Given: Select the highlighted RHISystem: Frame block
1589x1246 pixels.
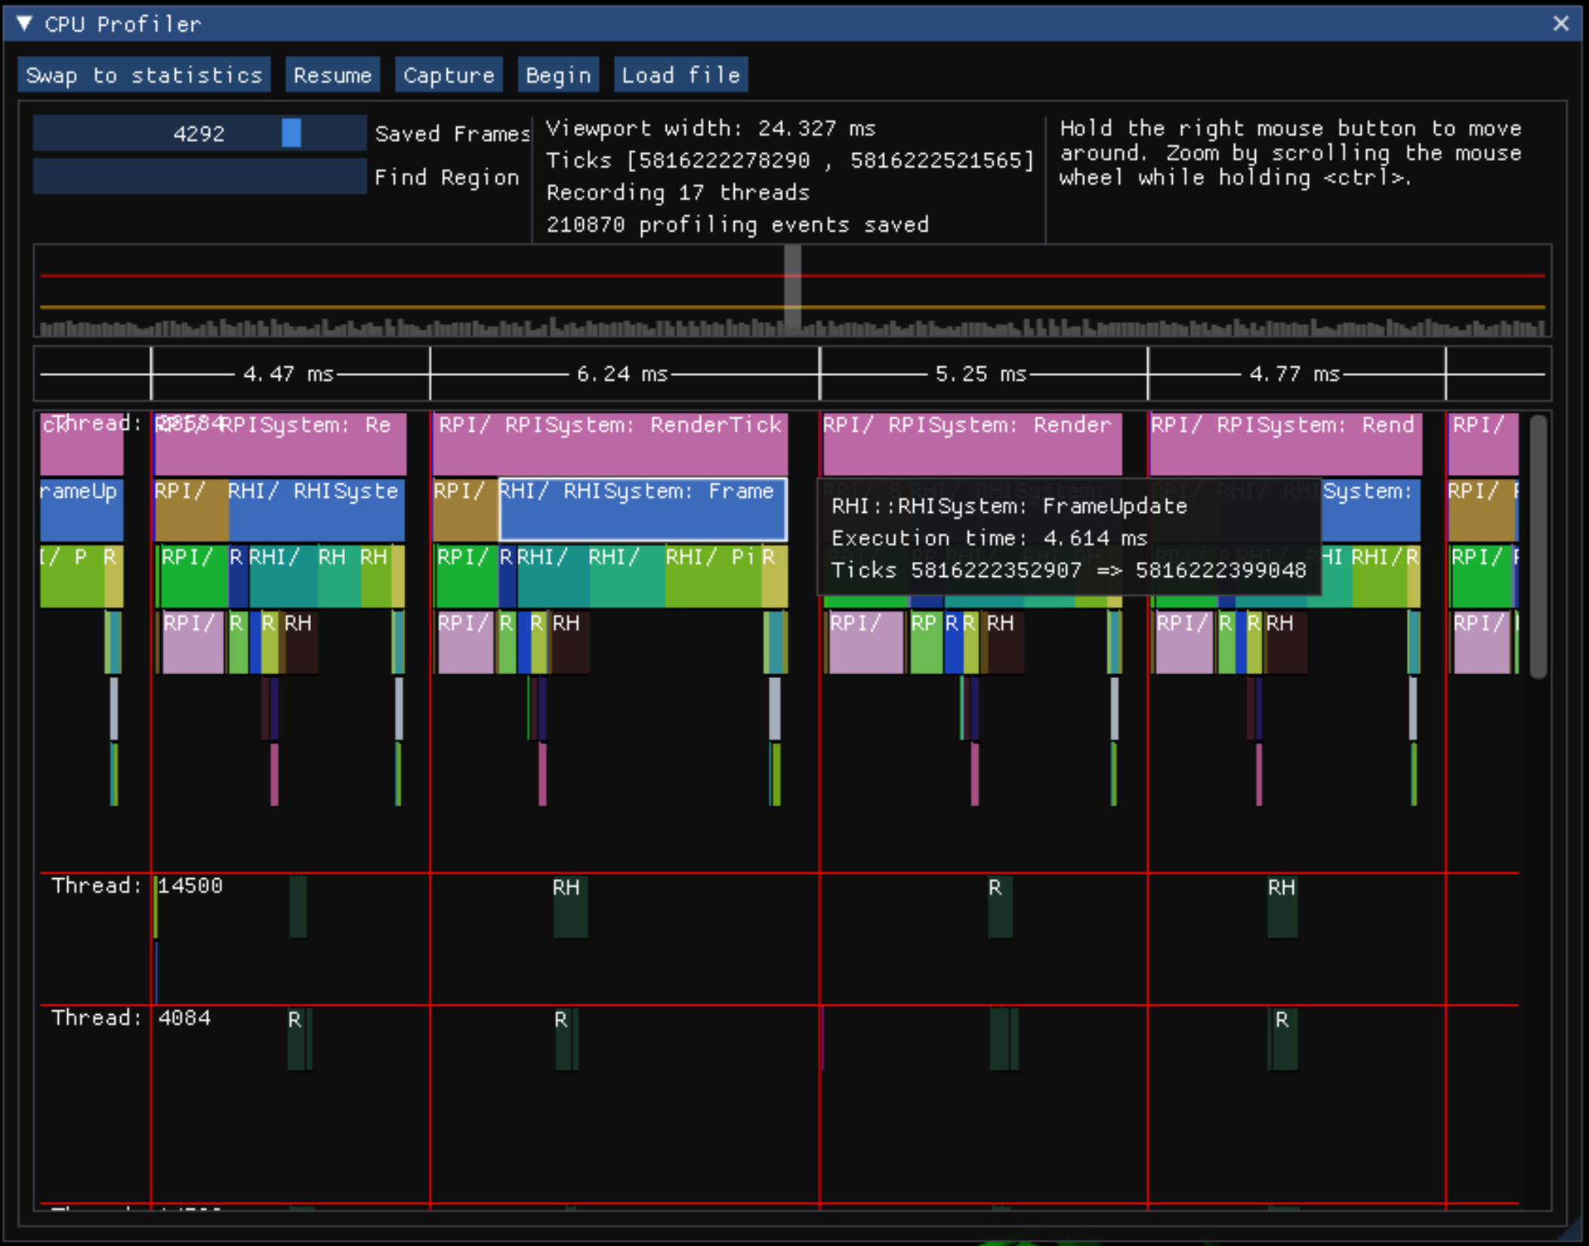Looking at the screenshot, I should pyautogui.click(x=642, y=510).
